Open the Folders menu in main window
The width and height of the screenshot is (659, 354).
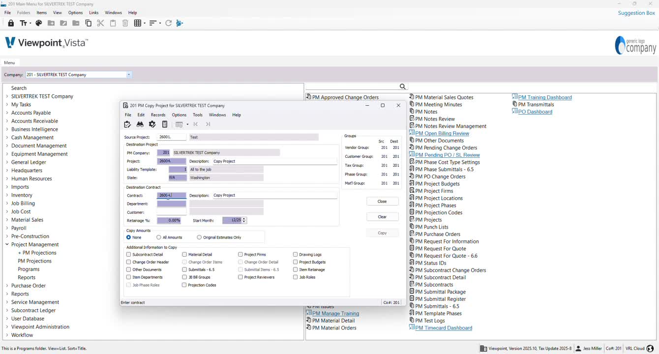24,12
